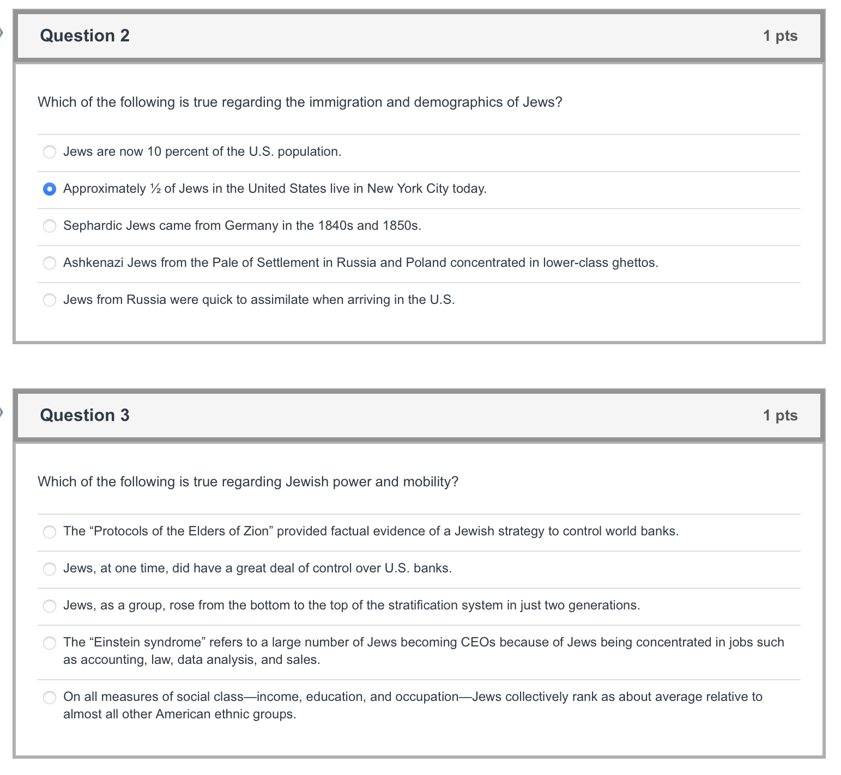The width and height of the screenshot is (841, 775).
Task: Select the 'Ashkenazi Jews from the Pale' option
Action: (x=50, y=263)
